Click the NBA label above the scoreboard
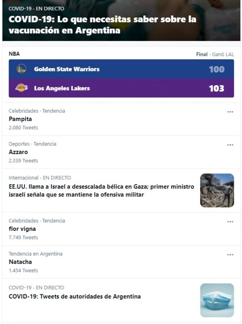 [14, 54]
